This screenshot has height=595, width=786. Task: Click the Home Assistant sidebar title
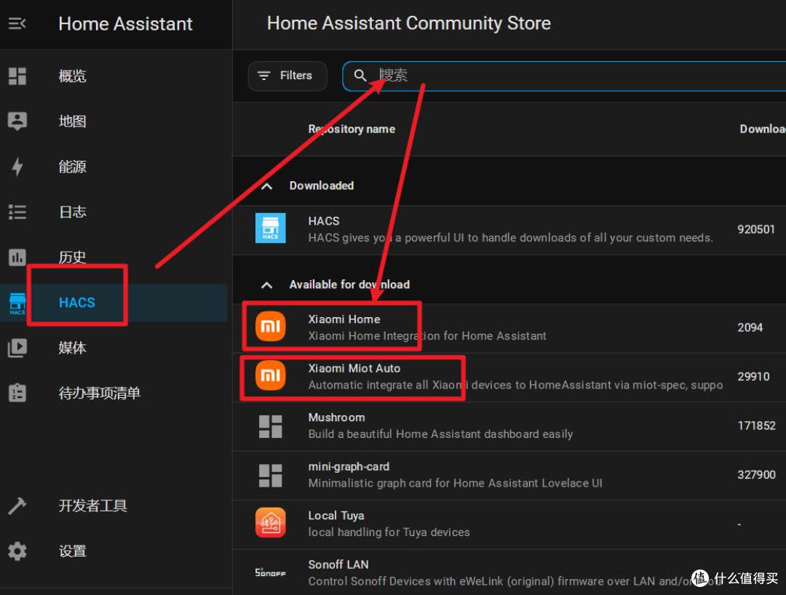pos(125,23)
